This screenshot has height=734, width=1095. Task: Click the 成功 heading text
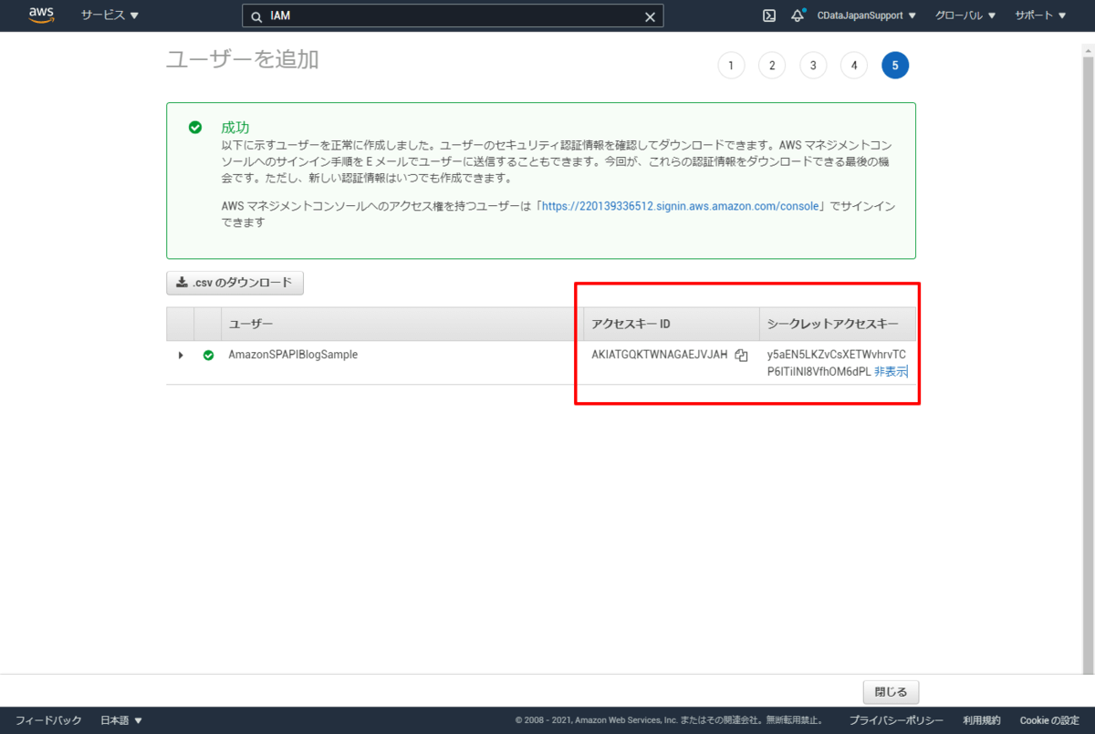(x=235, y=128)
